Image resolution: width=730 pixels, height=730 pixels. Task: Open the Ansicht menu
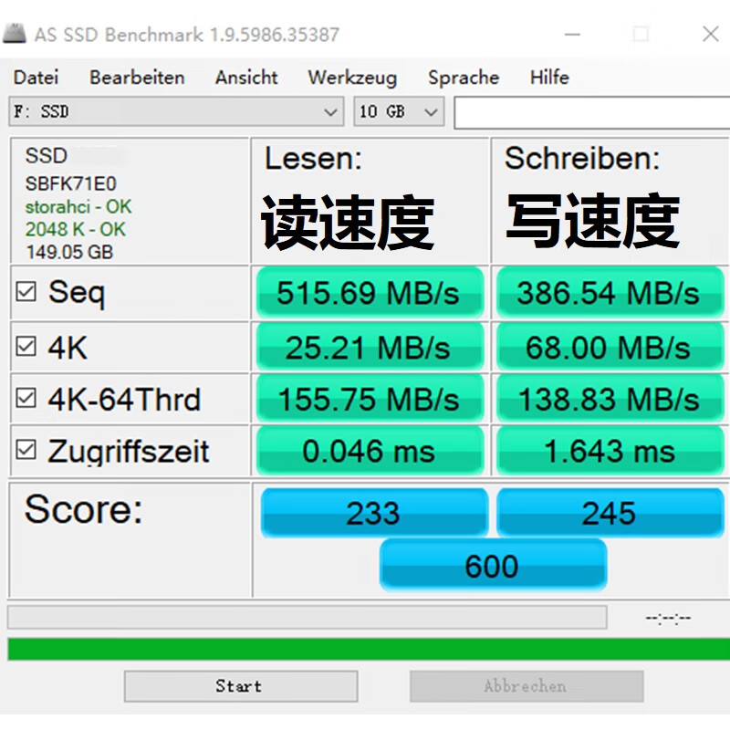[x=246, y=78]
